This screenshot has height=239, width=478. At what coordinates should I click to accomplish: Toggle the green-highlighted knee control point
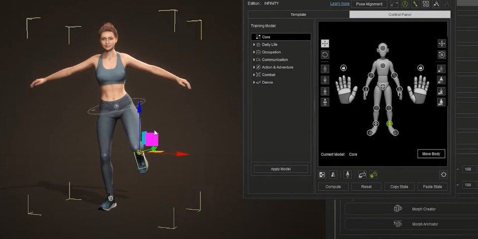coord(389,123)
